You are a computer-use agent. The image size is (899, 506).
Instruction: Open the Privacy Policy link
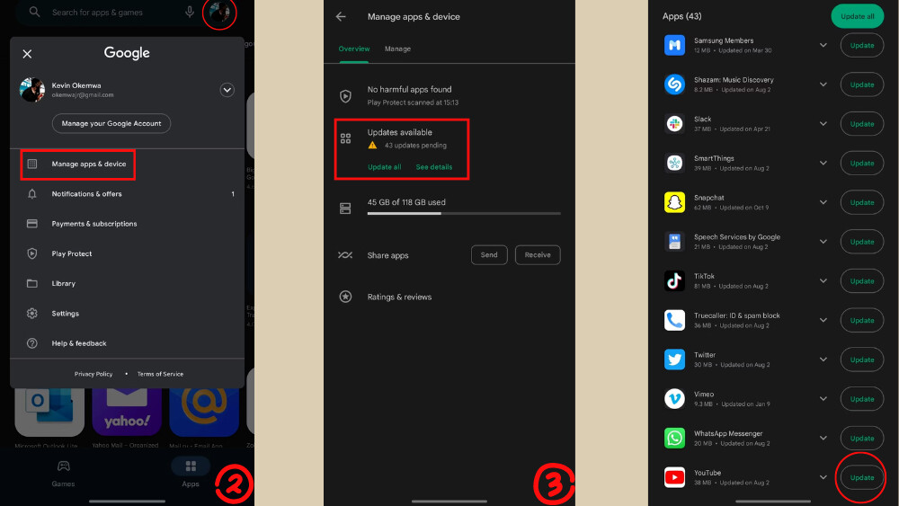[x=93, y=374]
